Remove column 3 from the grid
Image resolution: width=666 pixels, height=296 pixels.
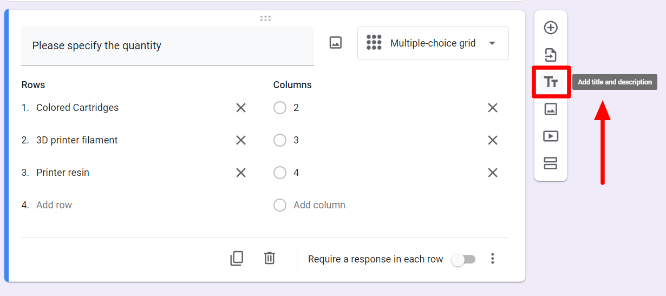click(493, 140)
